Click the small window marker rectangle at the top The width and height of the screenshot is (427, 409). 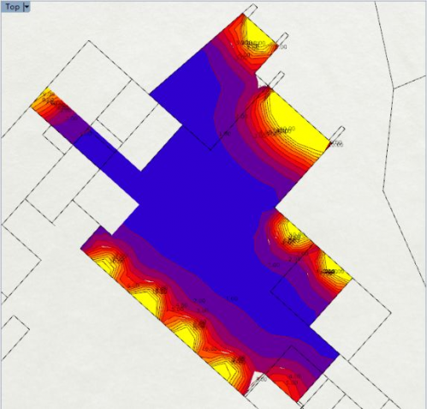tap(251, 10)
